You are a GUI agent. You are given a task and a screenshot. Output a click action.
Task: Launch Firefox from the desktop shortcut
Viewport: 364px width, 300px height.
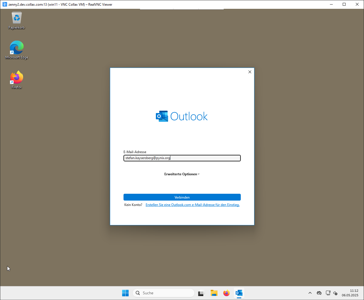point(16,77)
